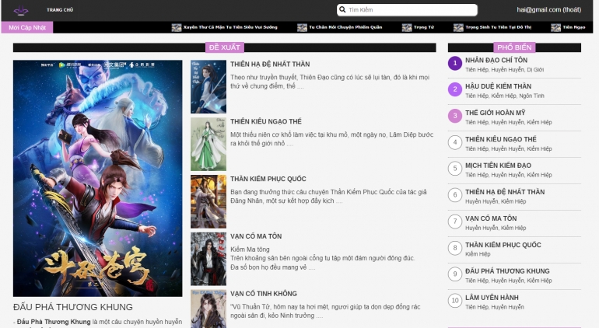Click the hai@gmail.com (thoát) logout link
Screen dimensions: 599x328
549,9
